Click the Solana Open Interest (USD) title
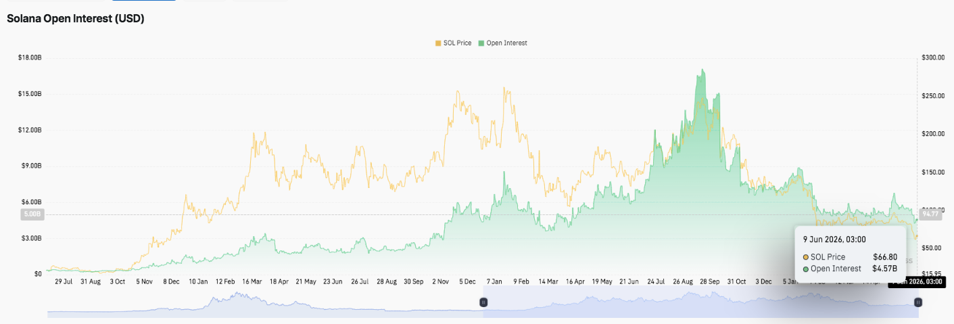The width and height of the screenshot is (954, 324). (x=75, y=19)
